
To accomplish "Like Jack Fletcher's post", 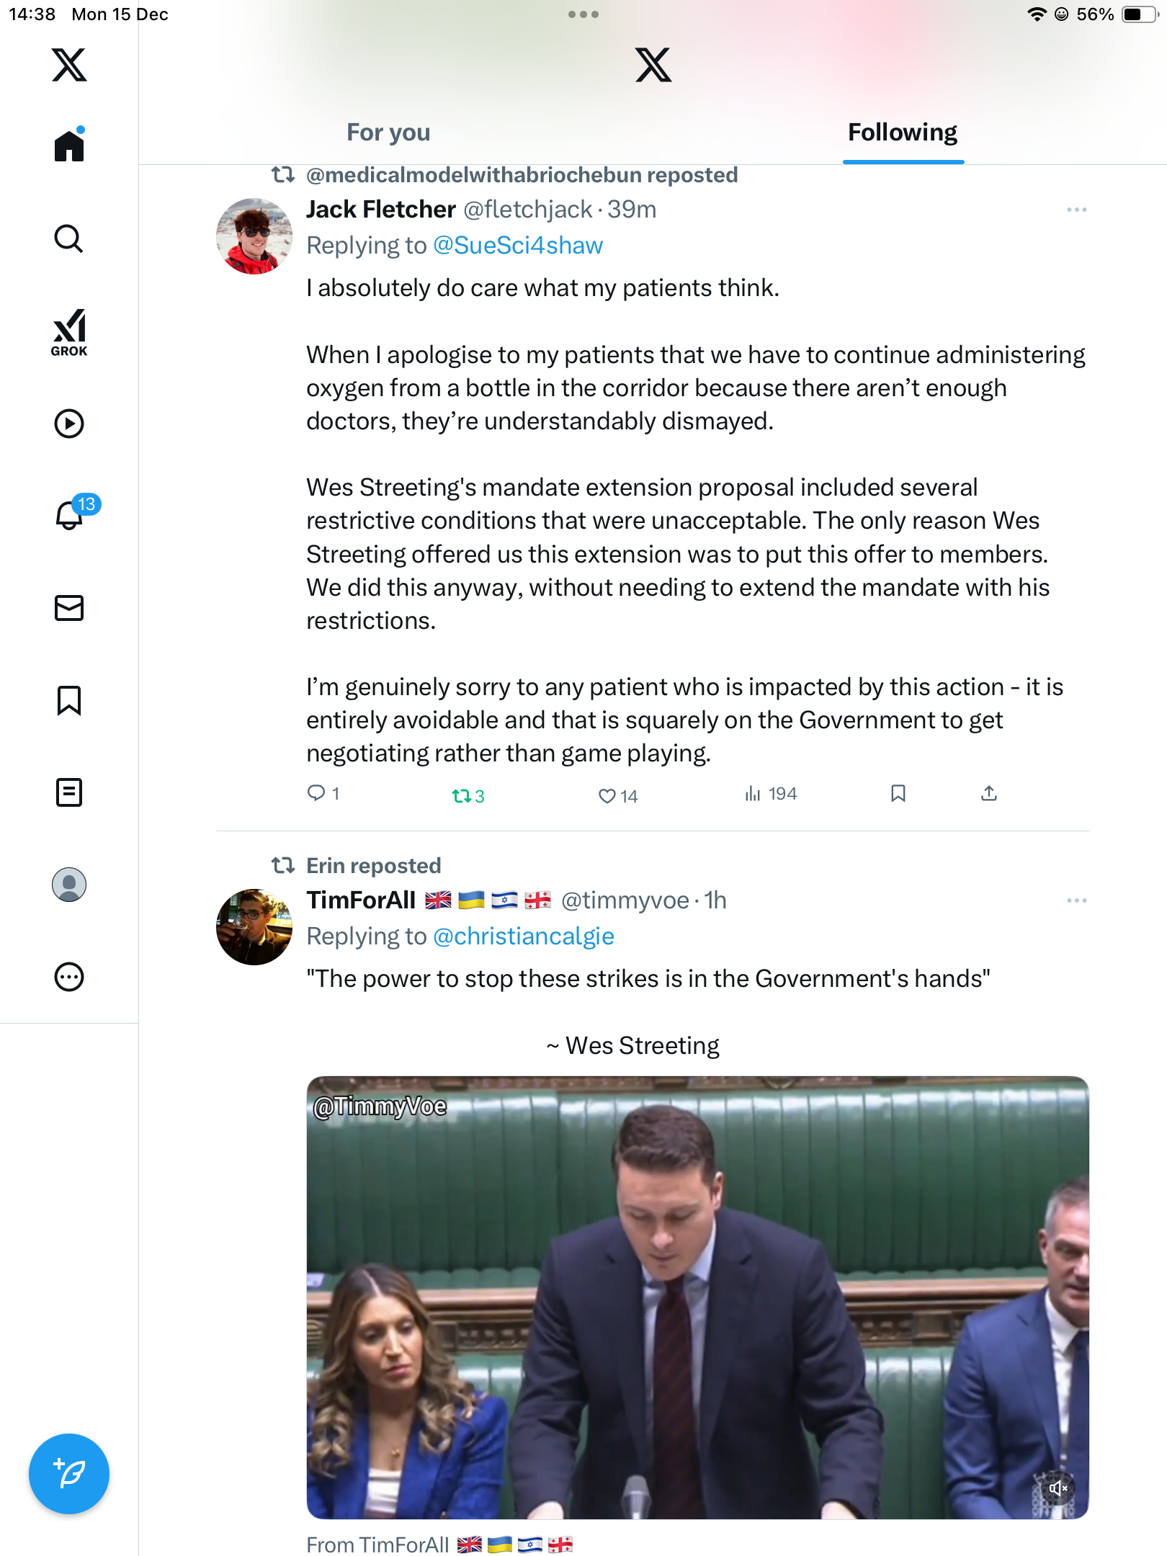I will [607, 795].
